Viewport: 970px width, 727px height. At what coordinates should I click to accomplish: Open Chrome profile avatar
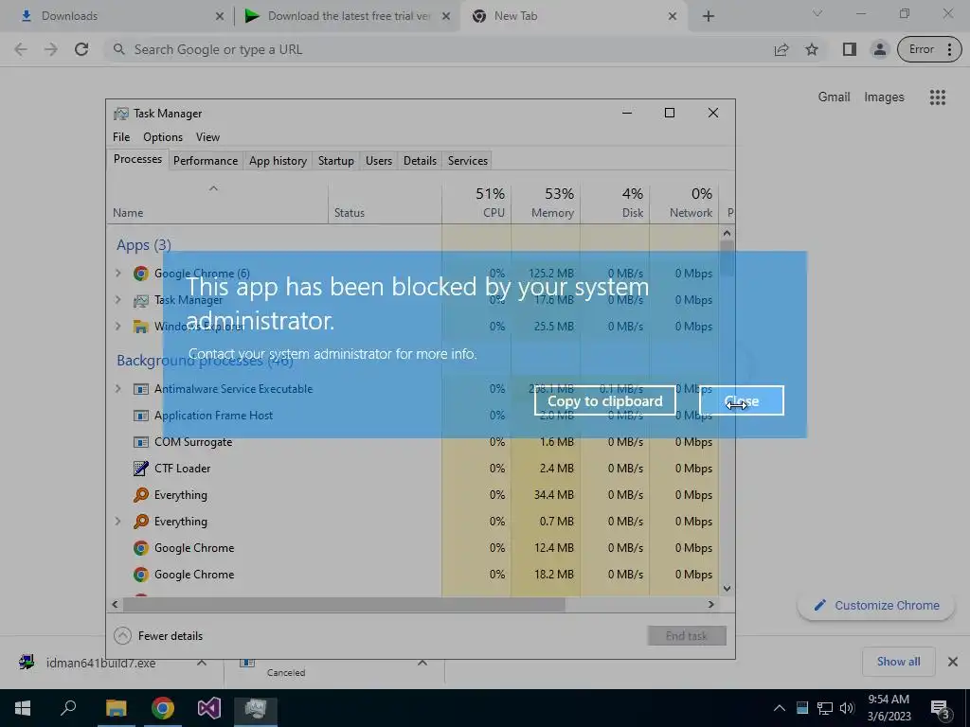click(879, 49)
